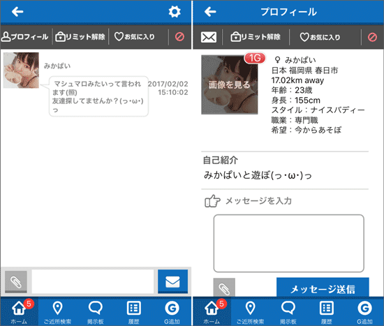Tap the 17.02km away distance text
The image size is (384, 326).
pyautogui.click(x=297, y=80)
